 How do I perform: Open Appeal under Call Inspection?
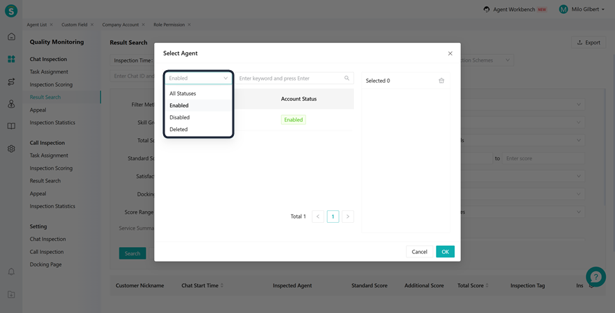(x=37, y=194)
